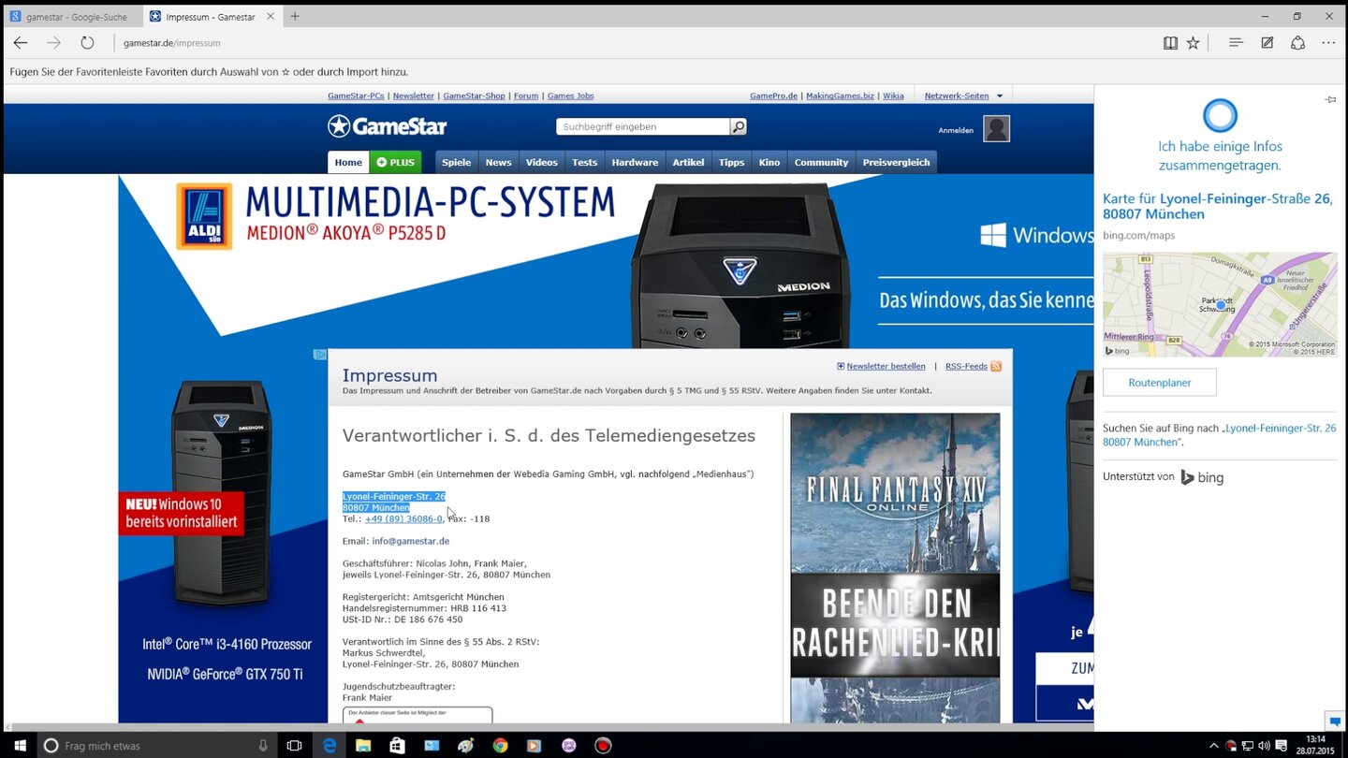
Task: Open the Preisvergleich menu item
Action: coord(896,162)
